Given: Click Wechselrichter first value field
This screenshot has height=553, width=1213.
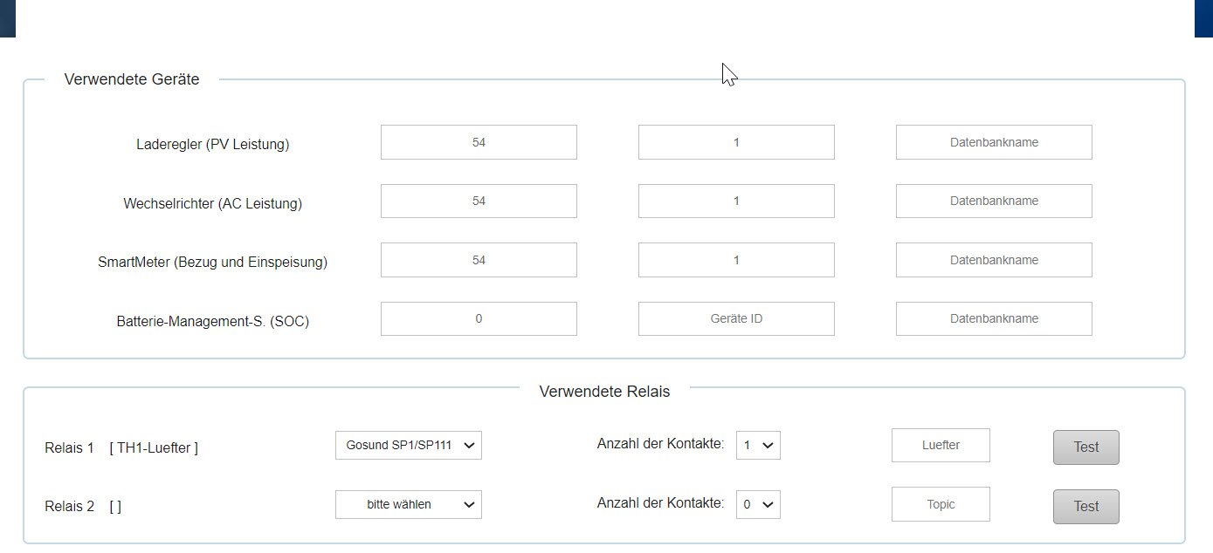Looking at the screenshot, I should [x=479, y=201].
